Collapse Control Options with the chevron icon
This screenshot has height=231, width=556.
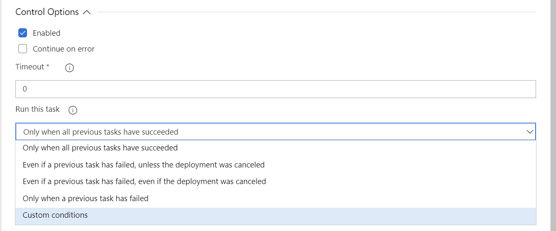(87, 12)
